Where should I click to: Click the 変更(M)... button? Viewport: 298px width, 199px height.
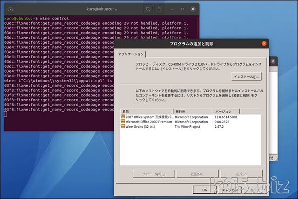click(197, 174)
